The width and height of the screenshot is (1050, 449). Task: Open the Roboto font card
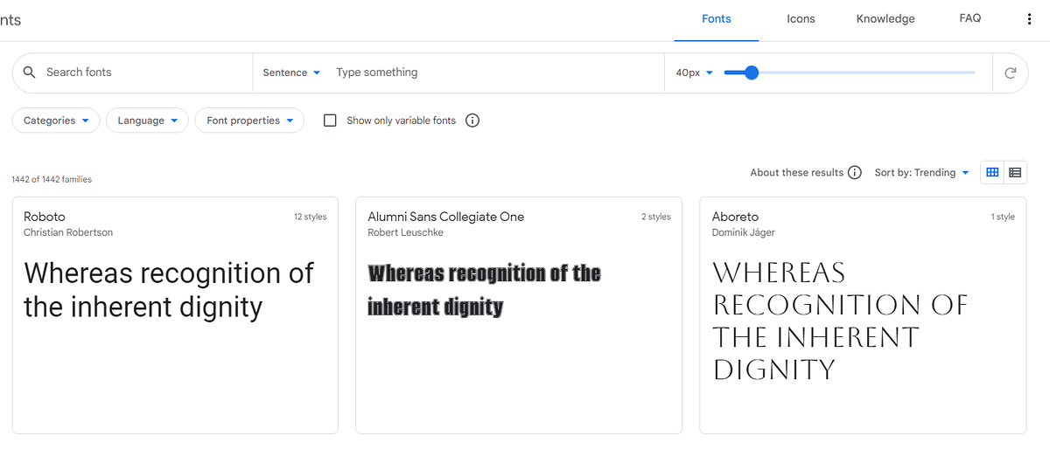click(x=175, y=315)
